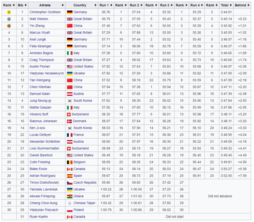
Task: Click the Czech Republic flag icon
Action: coord(69,183)
